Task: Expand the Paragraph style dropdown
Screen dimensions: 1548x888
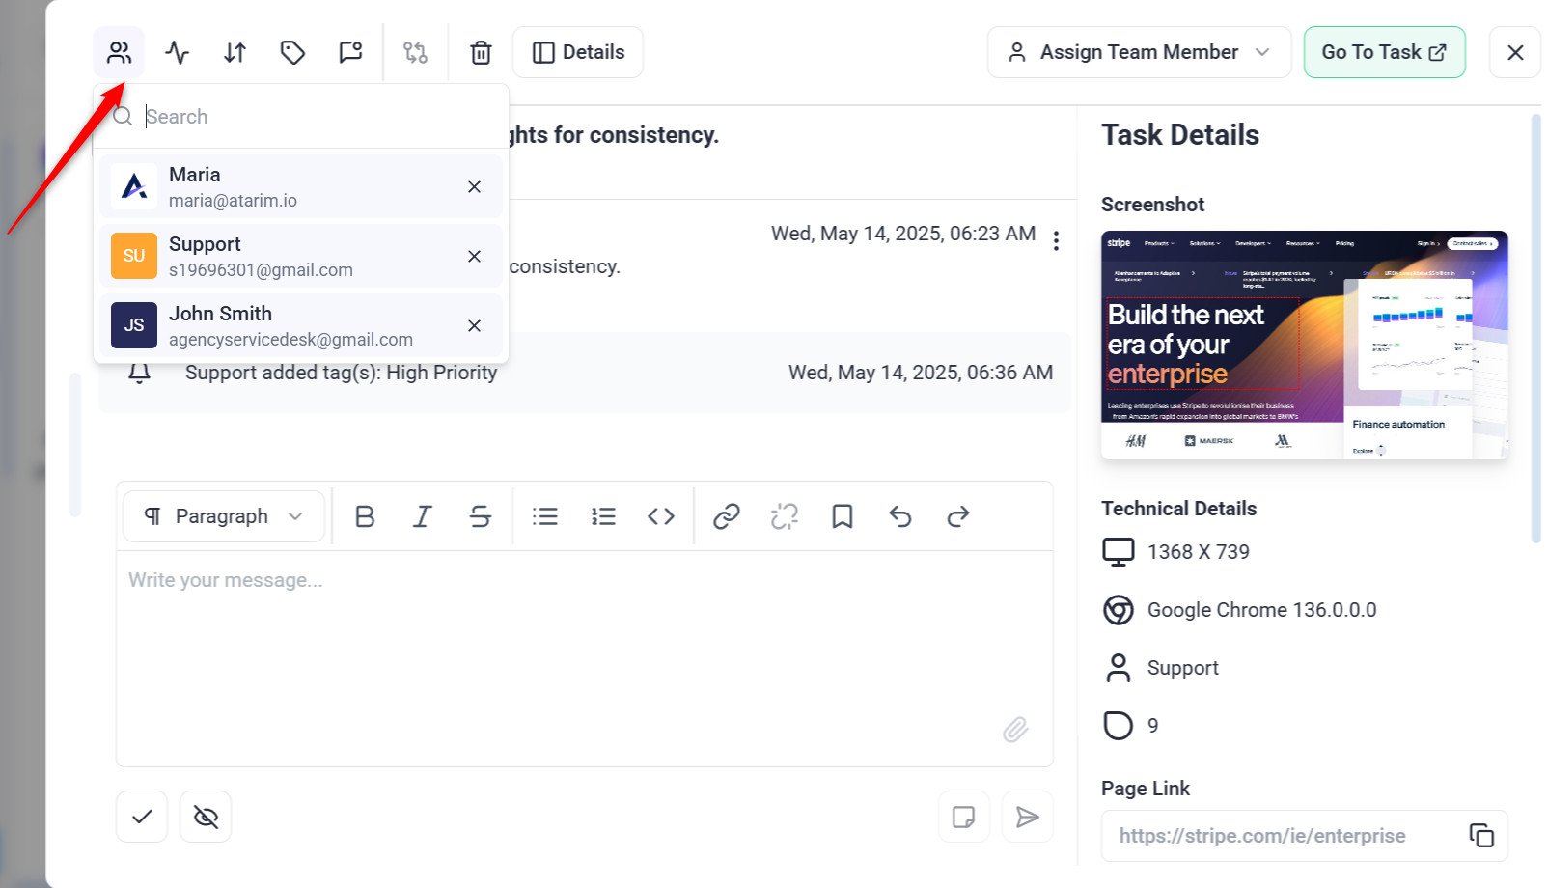Action: pyautogui.click(x=224, y=516)
